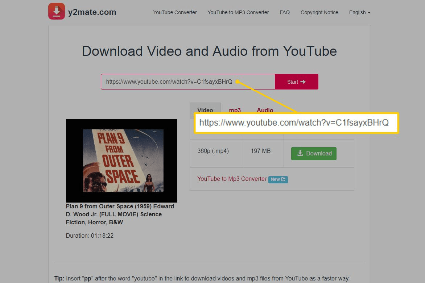Viewport: 425px width, 283px height.
Task: Open the YouTube Converter page
Action: tap(175, 12)
